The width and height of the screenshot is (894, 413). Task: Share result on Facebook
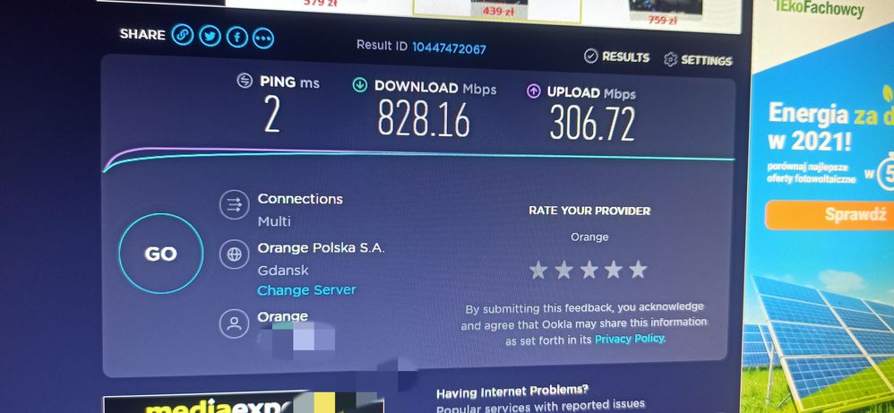[237, 38]
